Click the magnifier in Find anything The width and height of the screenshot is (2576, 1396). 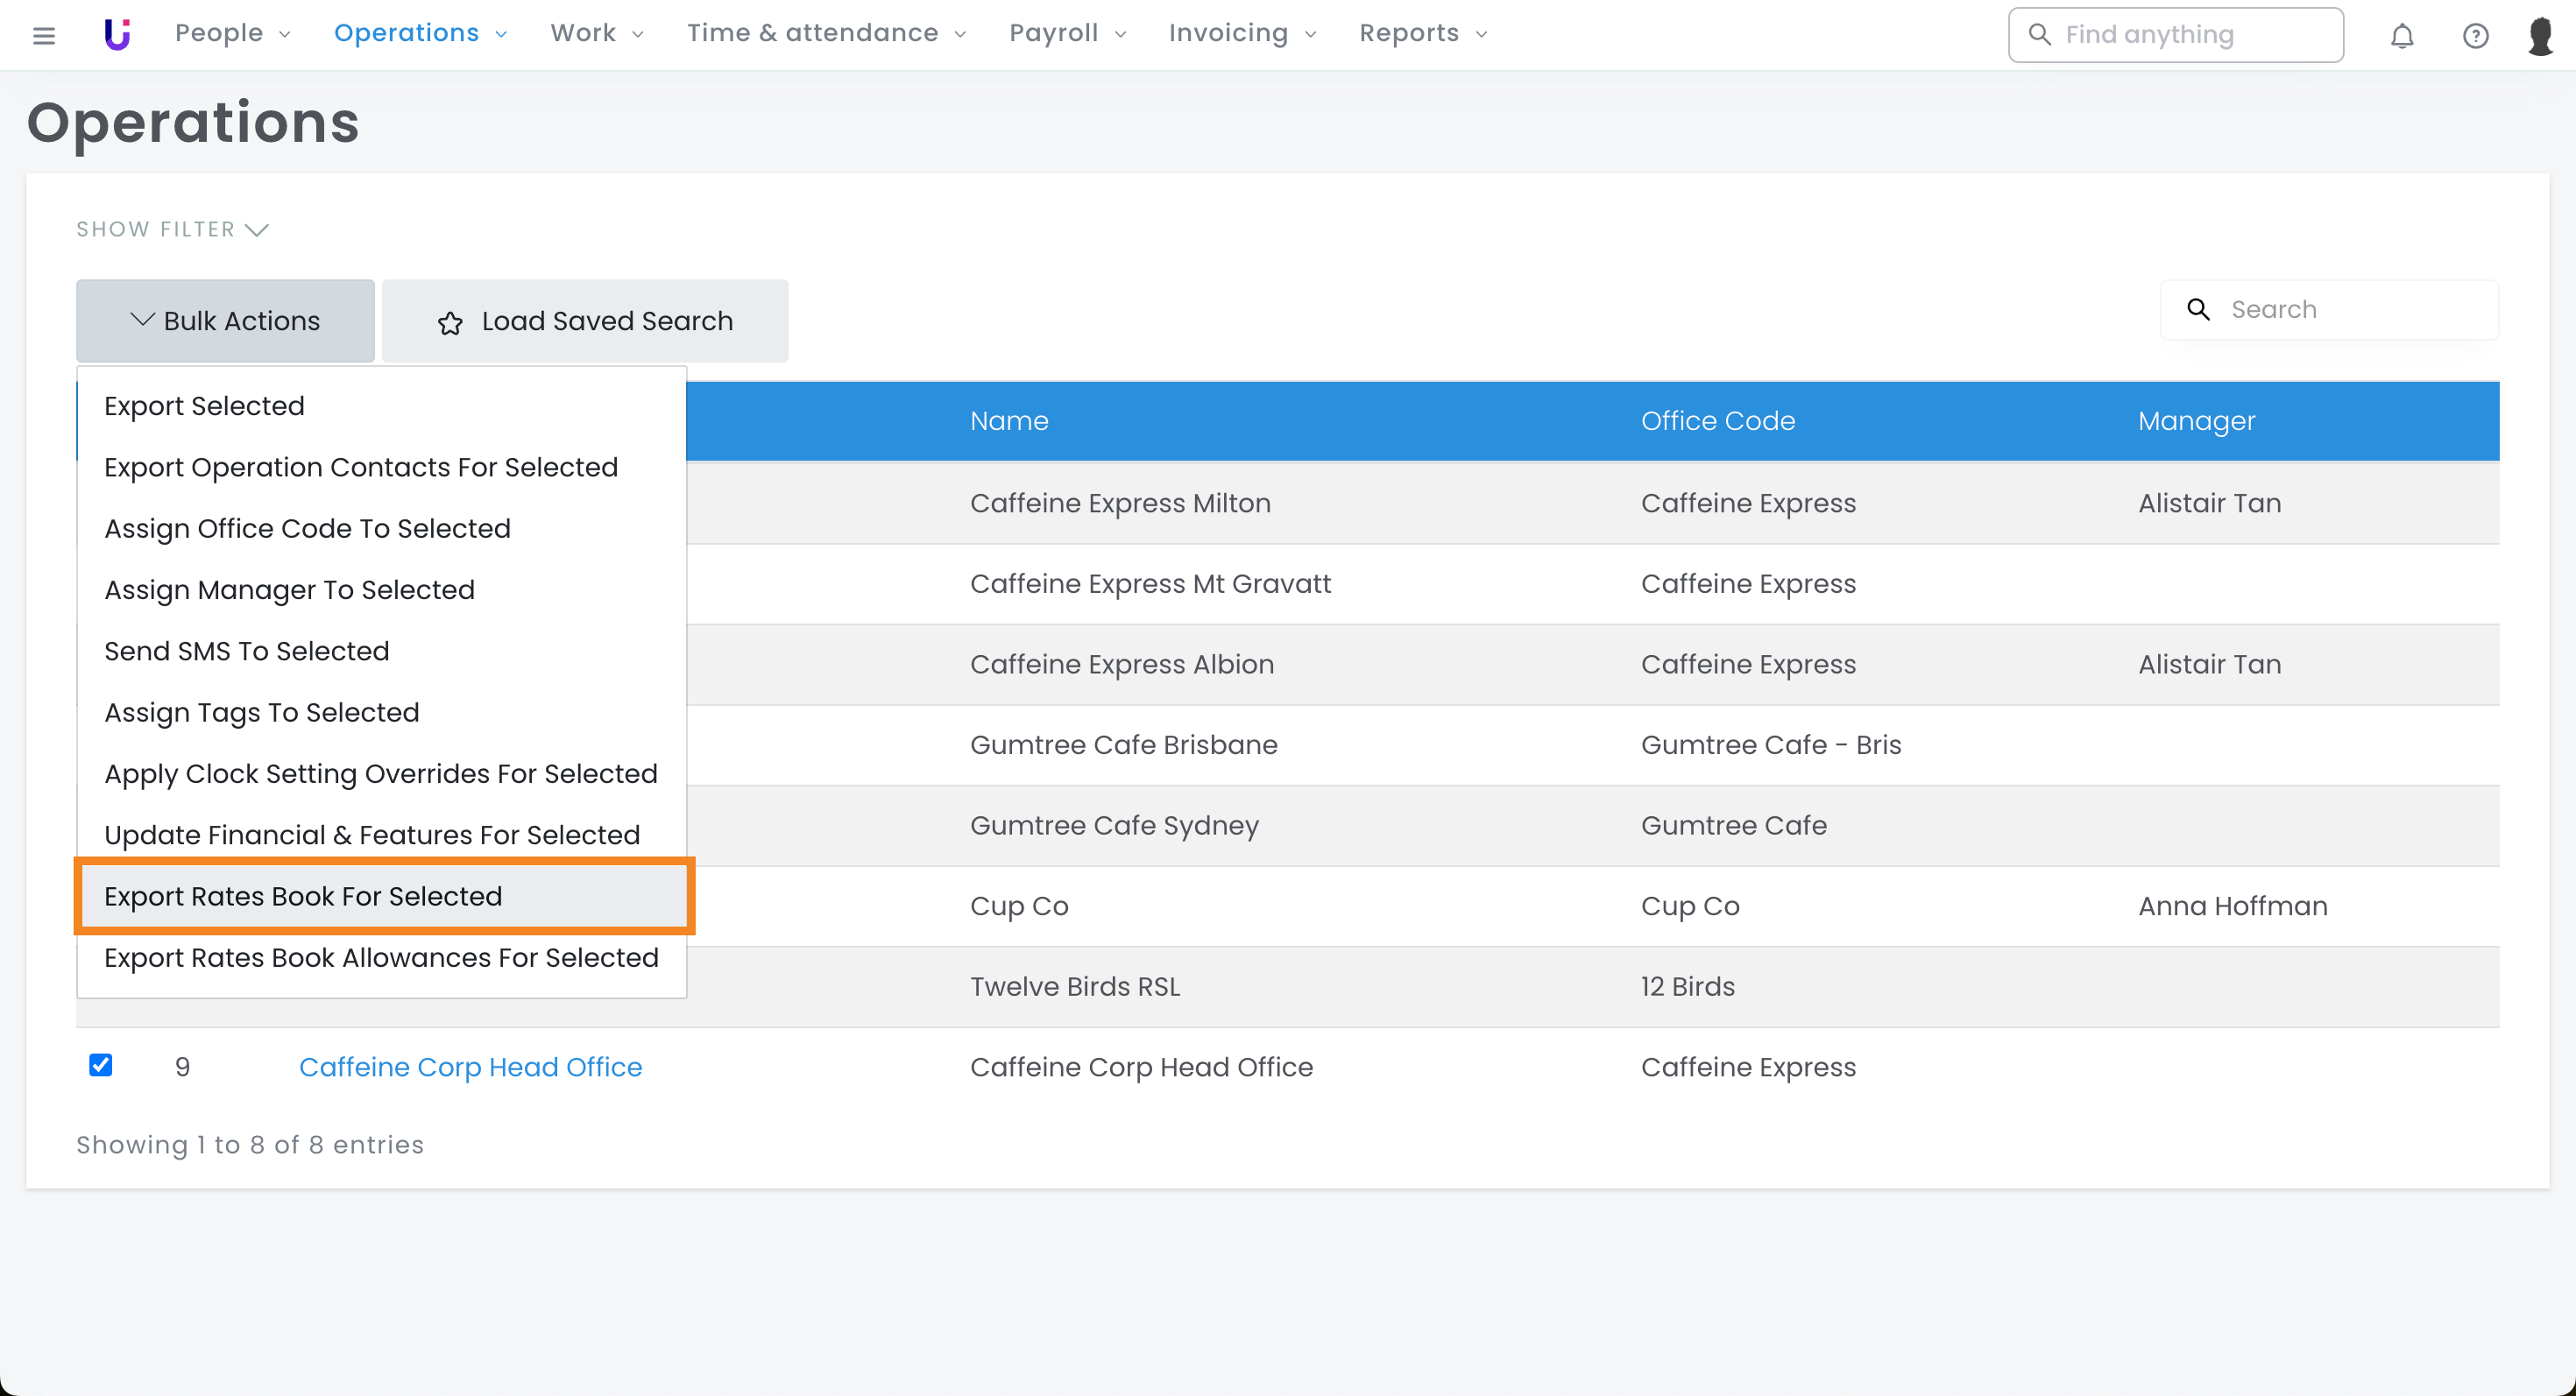click(2039, 35)
